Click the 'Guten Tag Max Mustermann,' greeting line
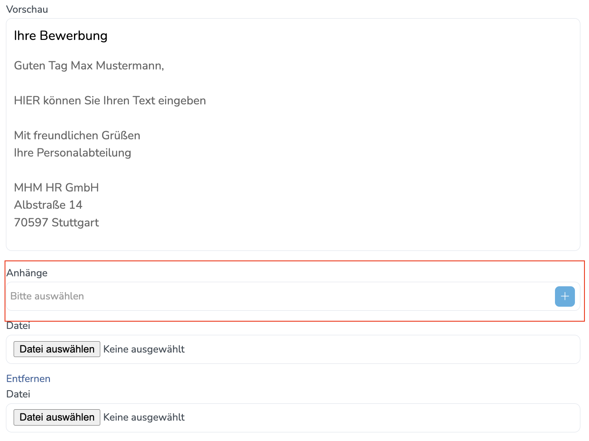589x441 pixels. point(89,66)
